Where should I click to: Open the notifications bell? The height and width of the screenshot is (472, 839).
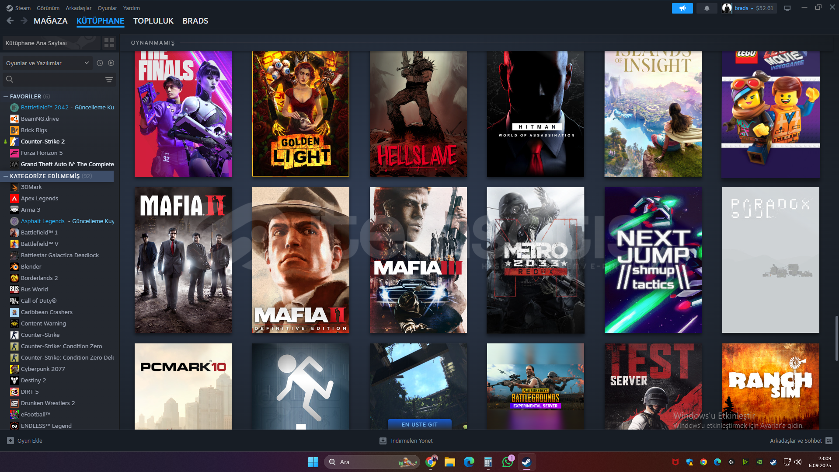(707, 8)
